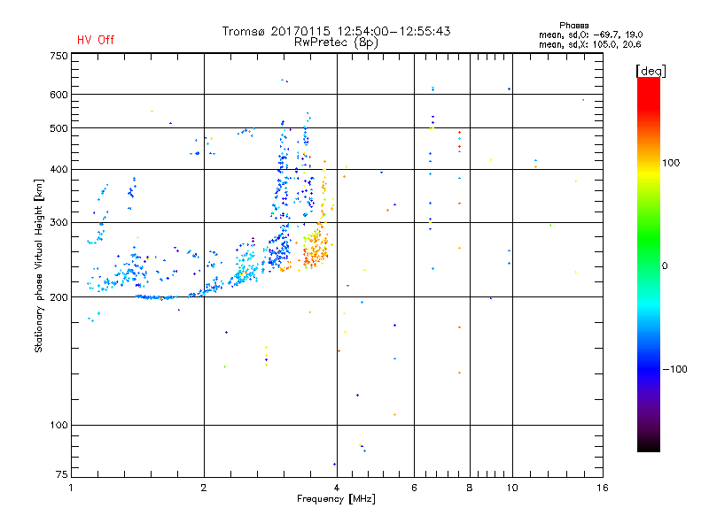This screenshot has height=531, width=709.
Task: Click the y-axis tick label "300"
Action: click(x=58, y=223)
